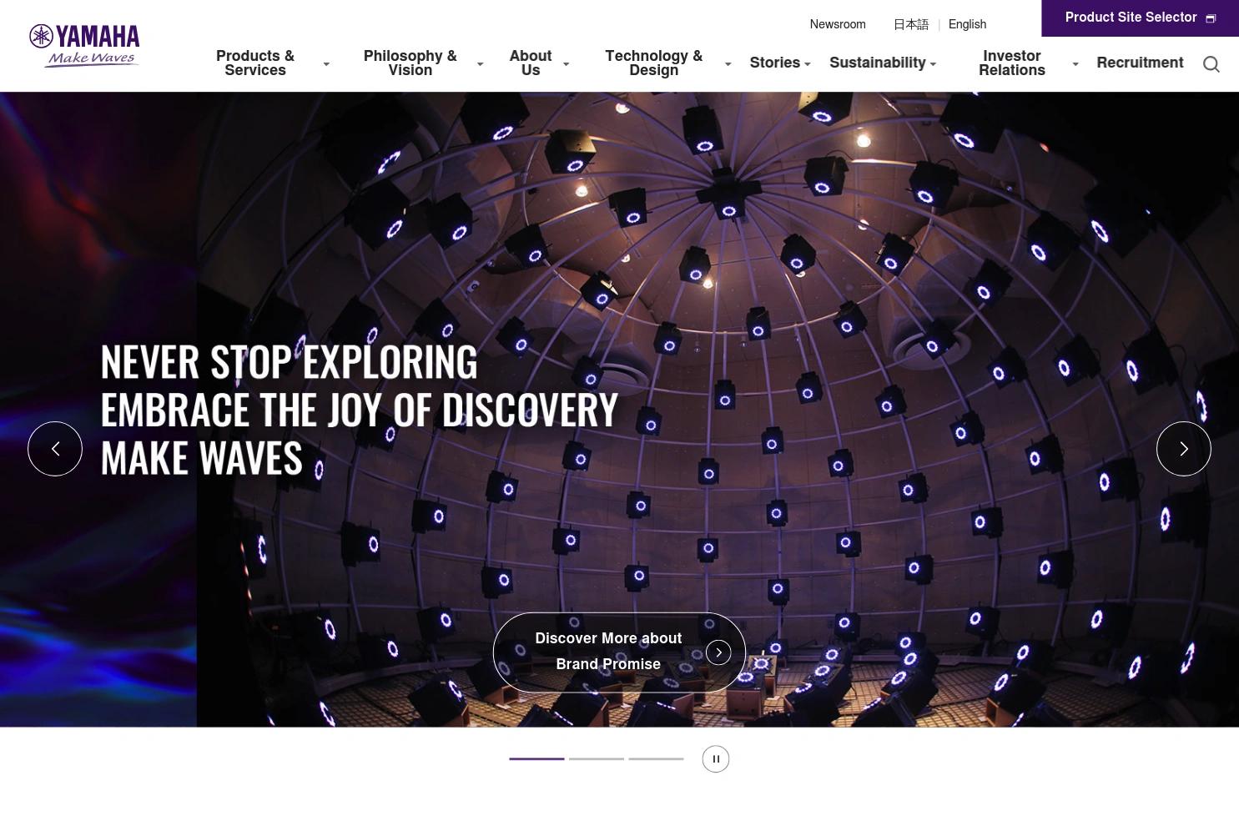Expand the Sustainability dropdown arrow
Viewport: 1239px width, 826px height.
[933, 64]
